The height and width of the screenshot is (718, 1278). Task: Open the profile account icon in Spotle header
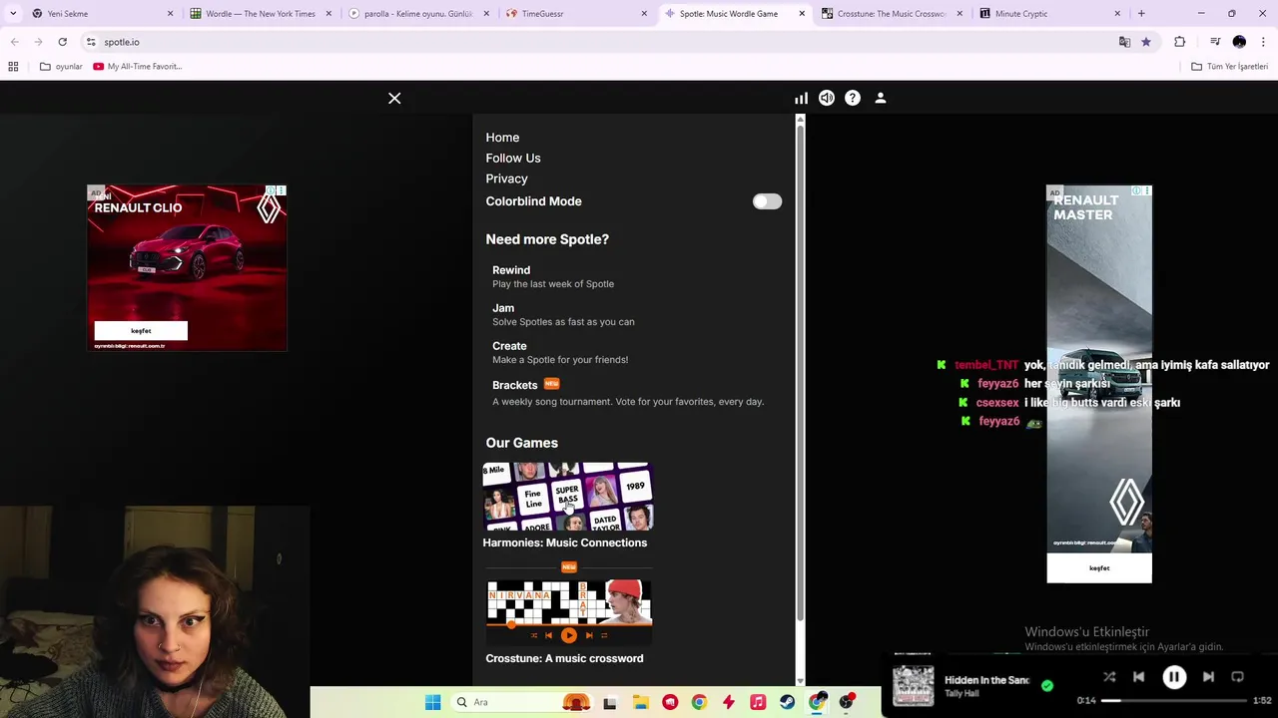point(881,98)
